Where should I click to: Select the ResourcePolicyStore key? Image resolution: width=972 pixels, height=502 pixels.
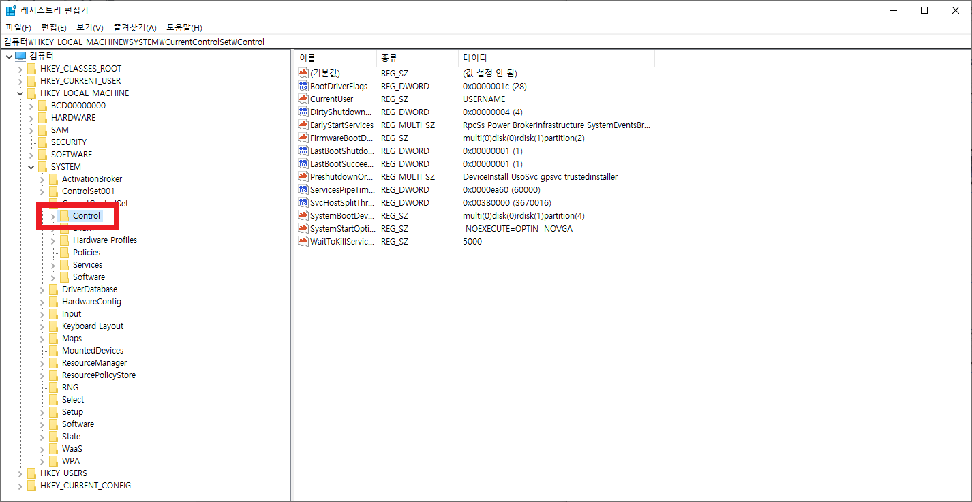click(x=99, y=375)
